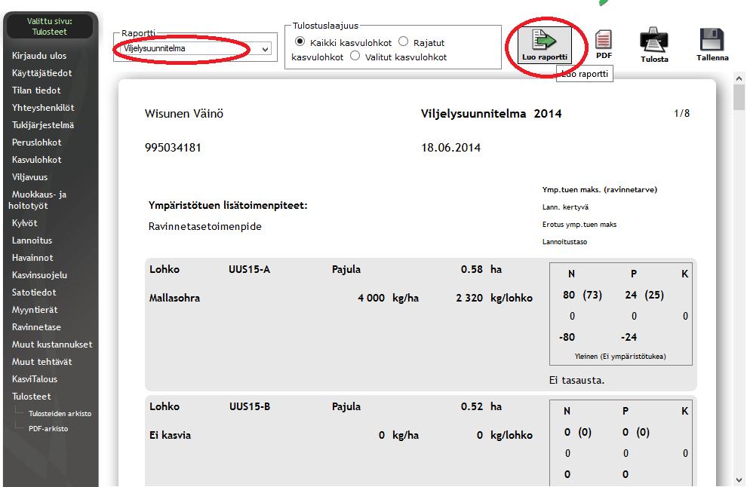This screenshot has height=487, width=747.
Task: Open Kasvulohkot sidebar item
Action: point(37,160)
